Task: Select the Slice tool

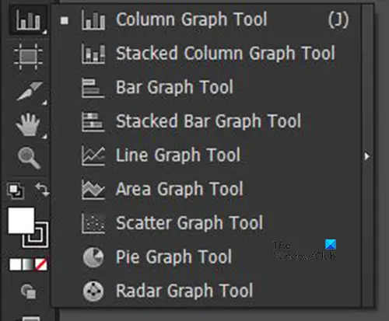Action: tap(30, 91)
